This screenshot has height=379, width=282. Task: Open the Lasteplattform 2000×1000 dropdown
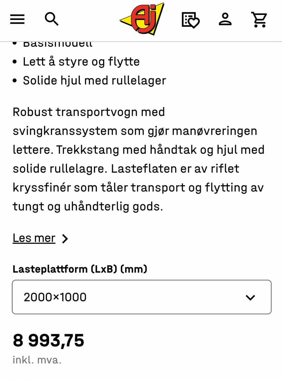142,297
